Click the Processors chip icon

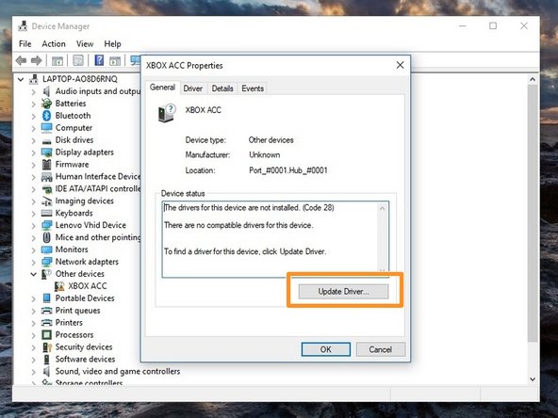click(46, 335)
